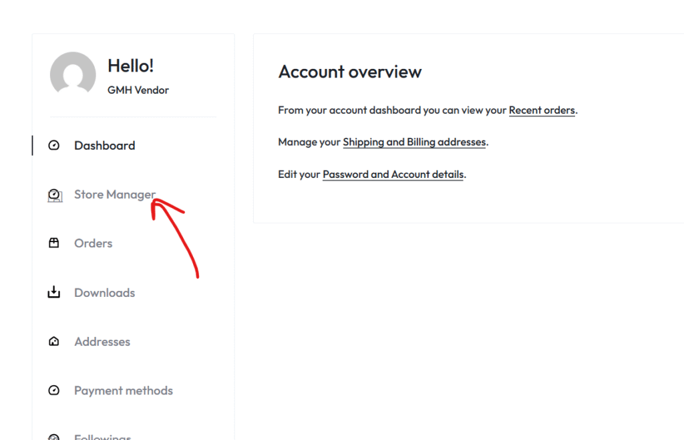Open the Dashboard menu item

104,146
